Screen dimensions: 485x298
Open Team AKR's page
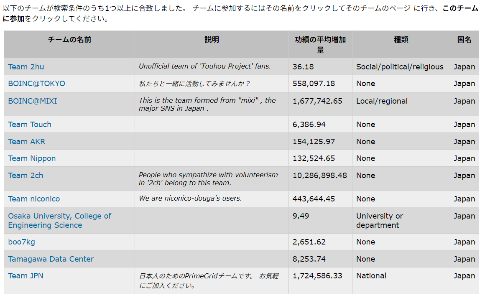click(26, 141)
